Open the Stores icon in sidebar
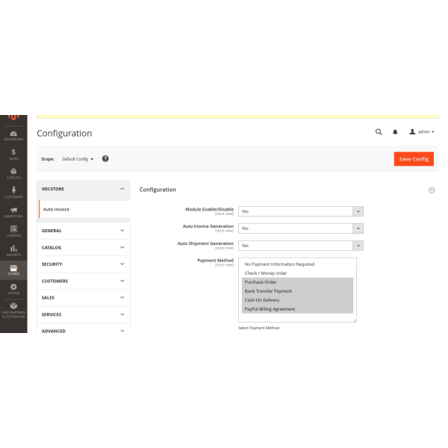Viewport: 448px width, 448px height. click(13, 269)
